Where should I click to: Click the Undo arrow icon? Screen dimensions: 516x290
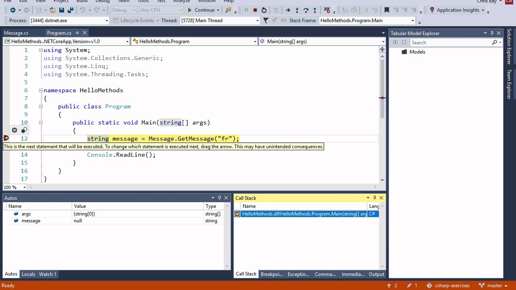83,10
